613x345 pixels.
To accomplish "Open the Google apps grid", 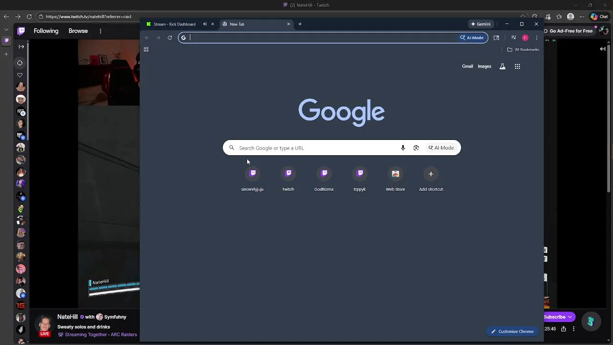I will [517, 67].
